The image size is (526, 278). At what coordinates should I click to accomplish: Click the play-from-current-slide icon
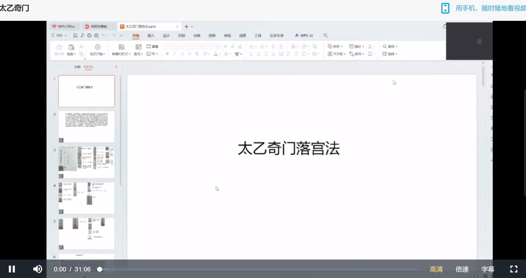[x=97, y=47]
